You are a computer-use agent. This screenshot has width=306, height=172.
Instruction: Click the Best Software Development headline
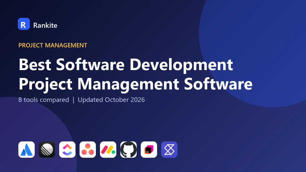[x=126, y=64]
